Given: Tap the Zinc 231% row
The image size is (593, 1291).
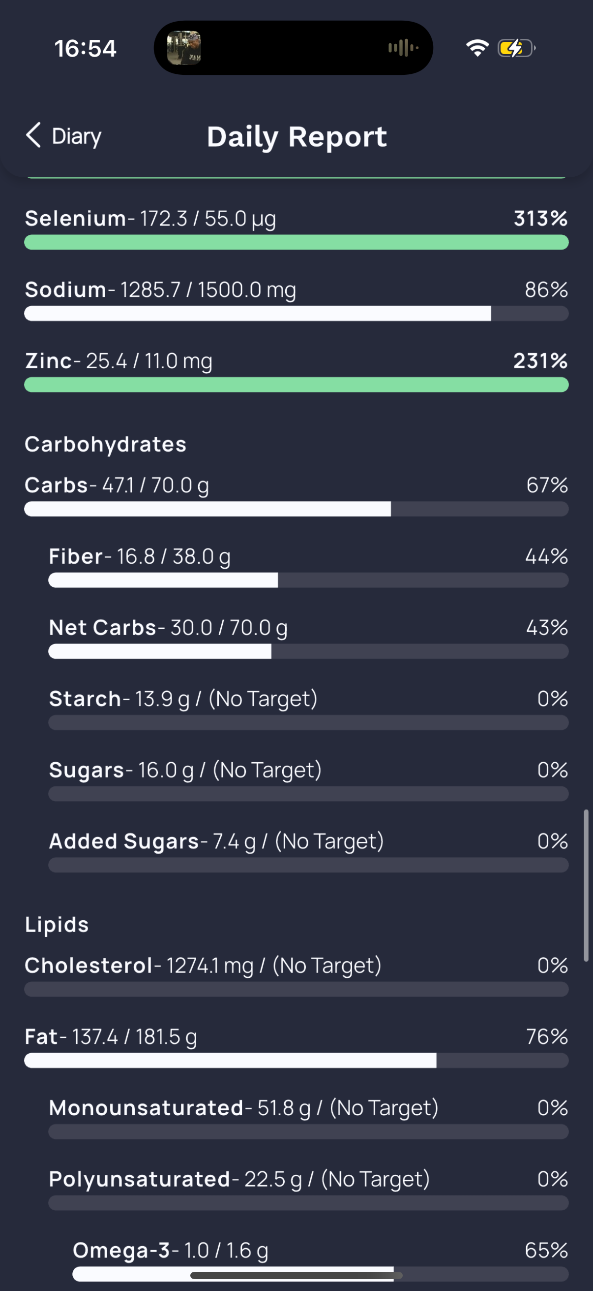Looking at the screenshot, I should coord(296,371).
